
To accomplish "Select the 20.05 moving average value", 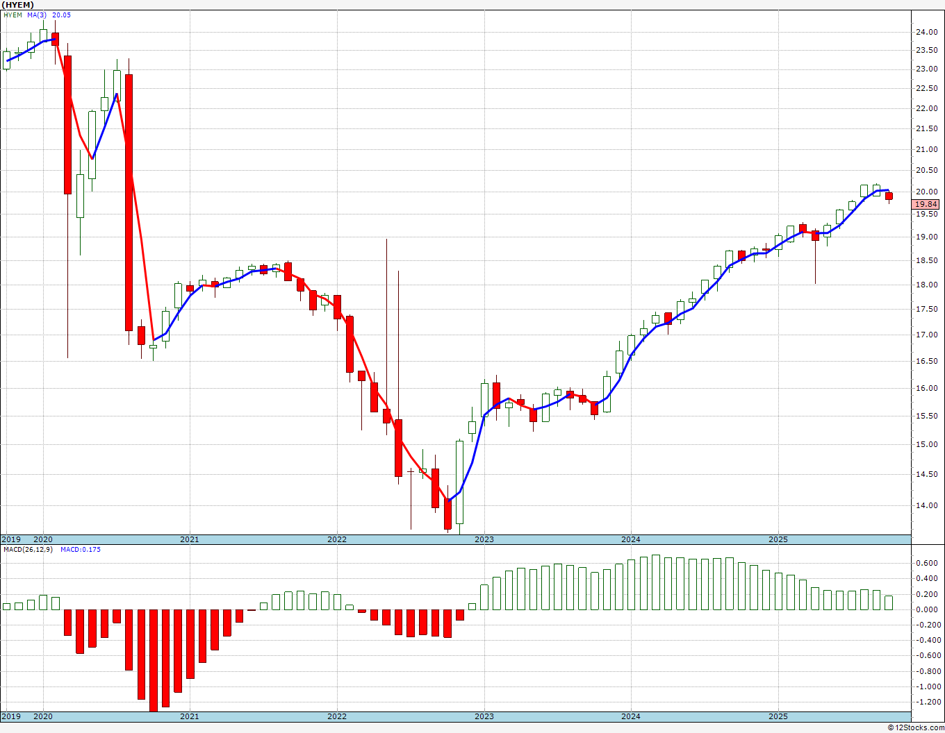I will [62, 15].
